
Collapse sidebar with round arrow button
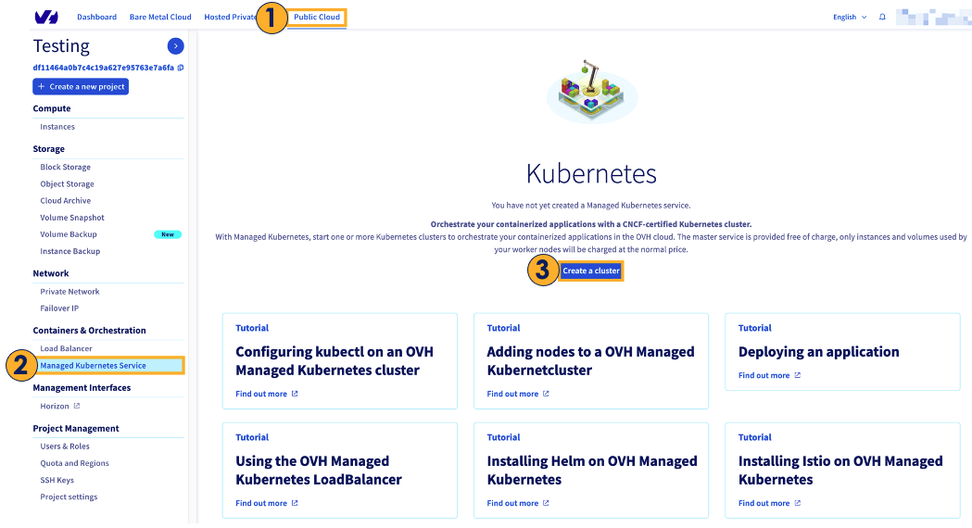175,46
